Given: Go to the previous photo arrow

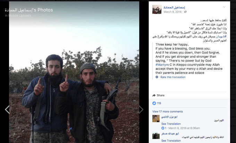Looking at the screenshot, I should coord(7,109).
